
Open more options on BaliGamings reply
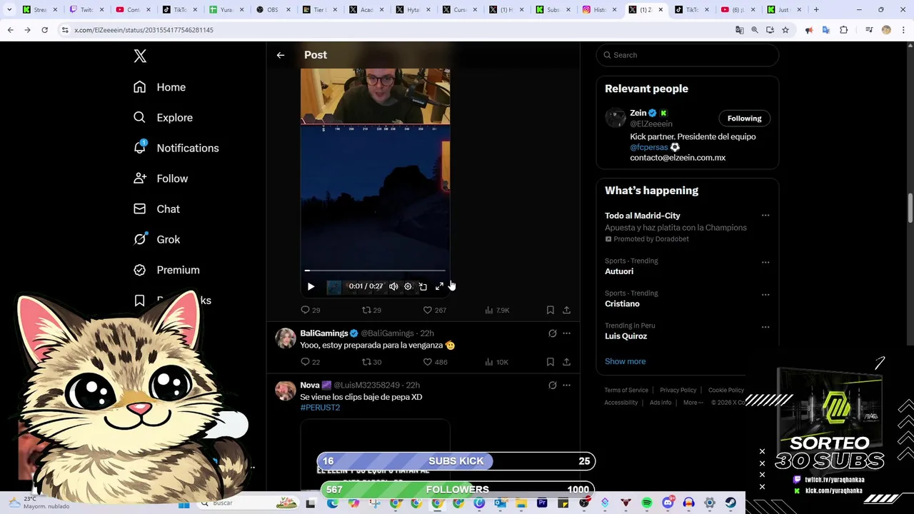[566, 333]
